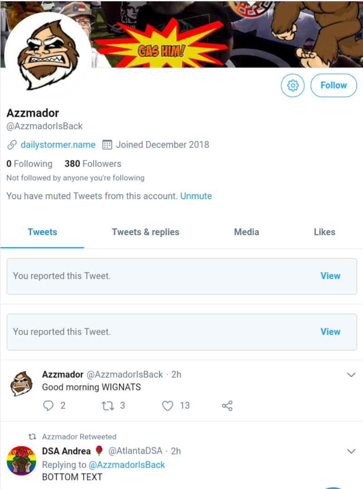
Task: Retweet the Good morning WIGNATS tweet
Action: pos(108,405)
